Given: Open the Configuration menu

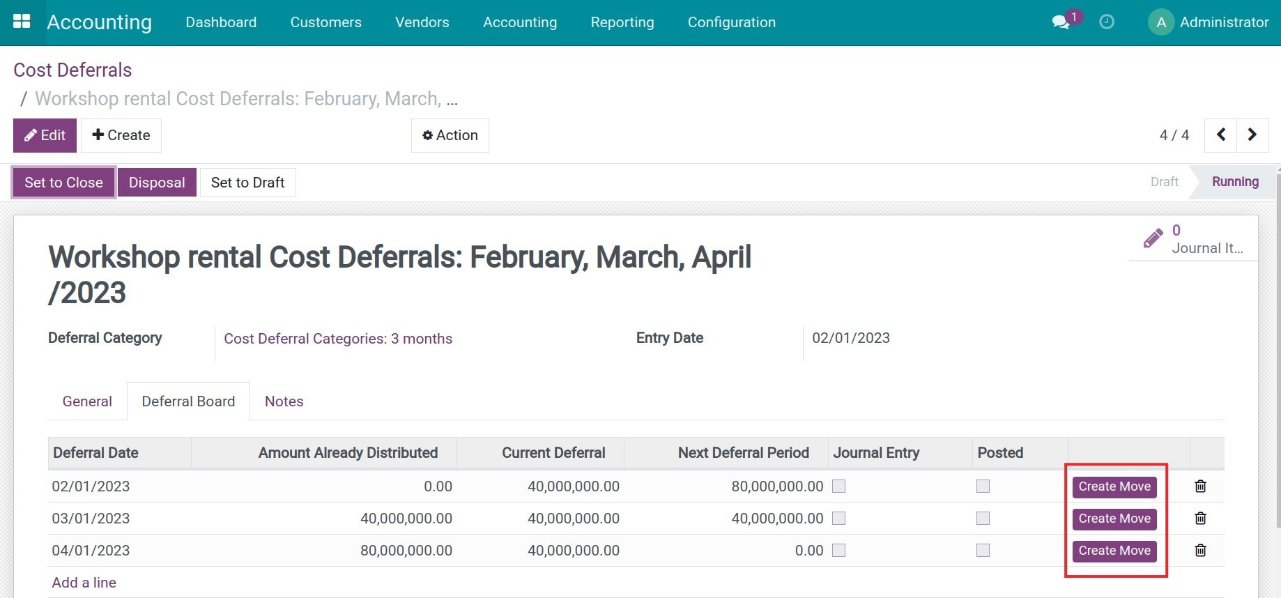Looking at the screenshot, I should [731, 22].
